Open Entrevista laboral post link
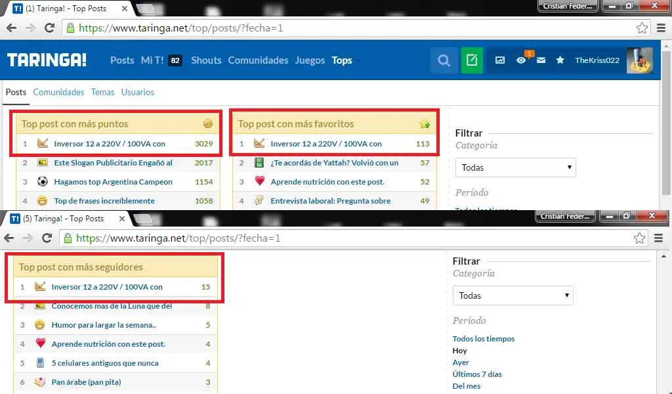 point(331,201)
